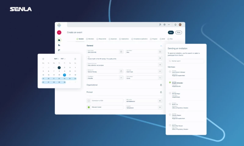The width and height of the screenshot is (244, 146).
Task: Select the first member radio button
Action: coord(170,71)
